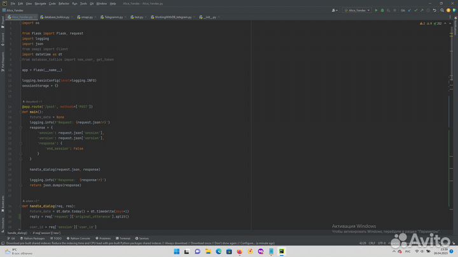This screenshot has height=257, width=458.
Task: Open the warnings inspection indicator
Action: pos(431,23)
